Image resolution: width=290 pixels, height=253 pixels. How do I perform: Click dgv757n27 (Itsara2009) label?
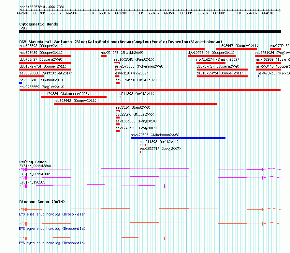(218, 66)
